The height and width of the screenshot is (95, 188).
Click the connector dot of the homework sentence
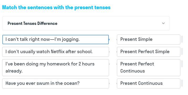tap(109, 64)
